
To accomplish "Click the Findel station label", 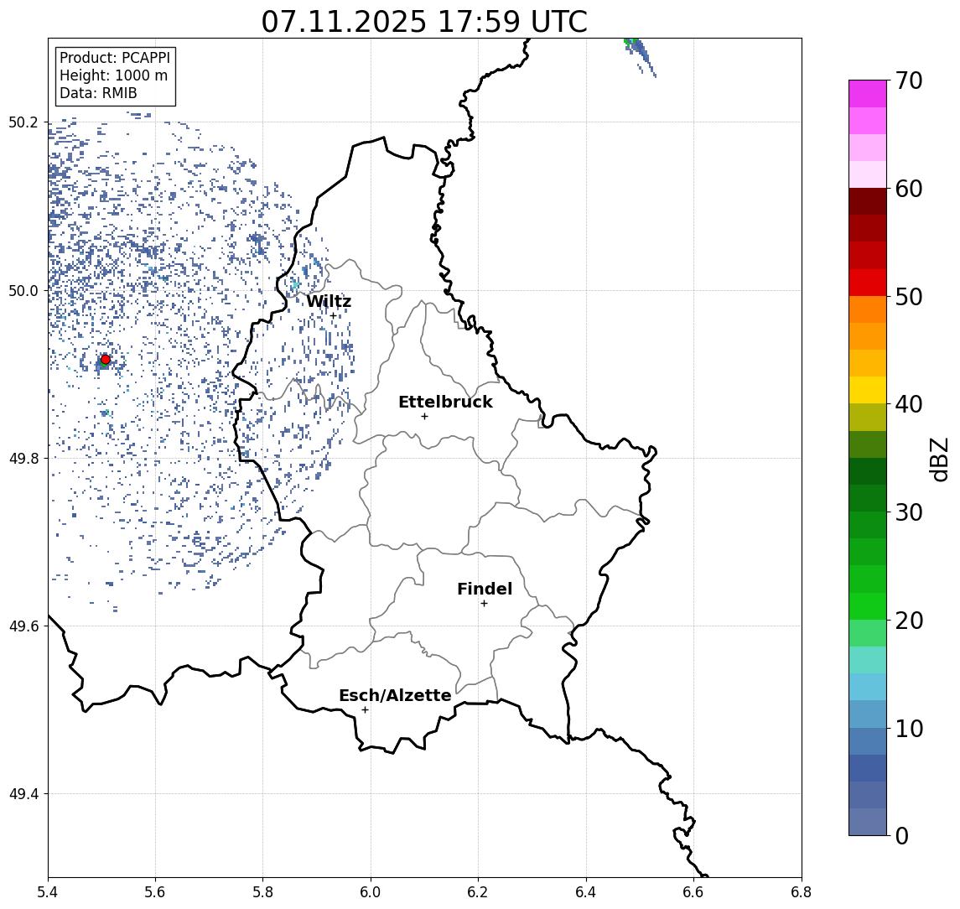I will tap(485, 589).
